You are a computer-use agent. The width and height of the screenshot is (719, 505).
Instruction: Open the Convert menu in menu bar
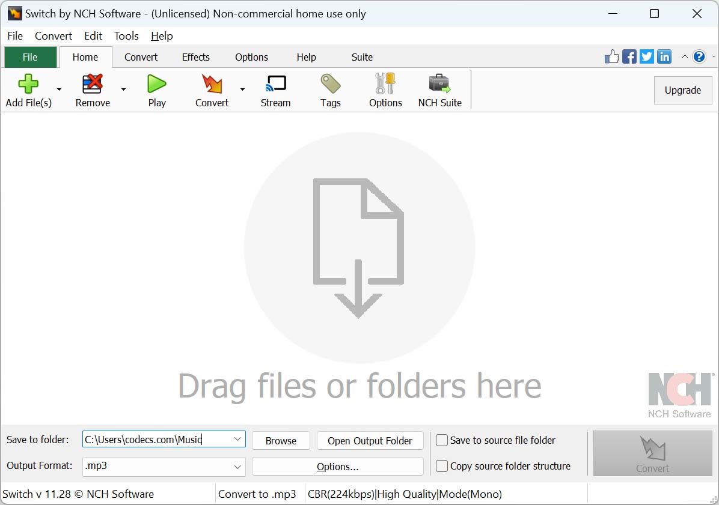[x=54, y=35]
